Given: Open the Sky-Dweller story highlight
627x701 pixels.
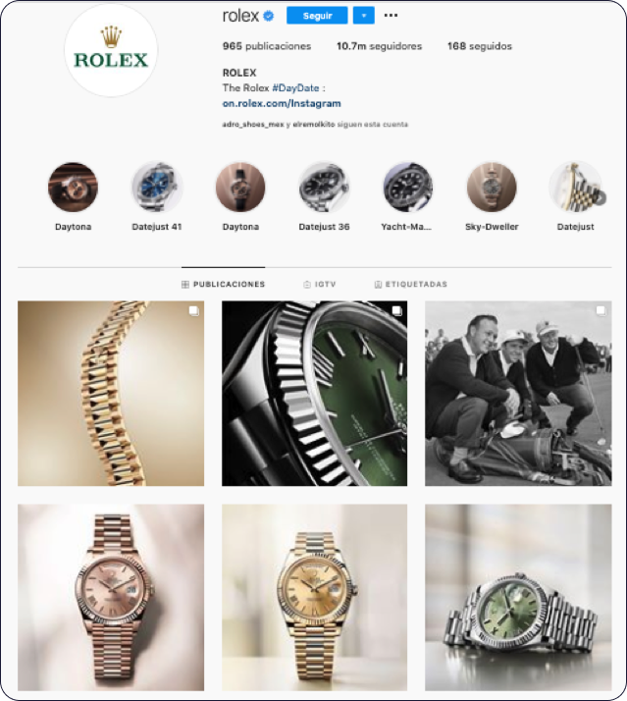Looking at the screenshot, I should [x=492, y=187].
